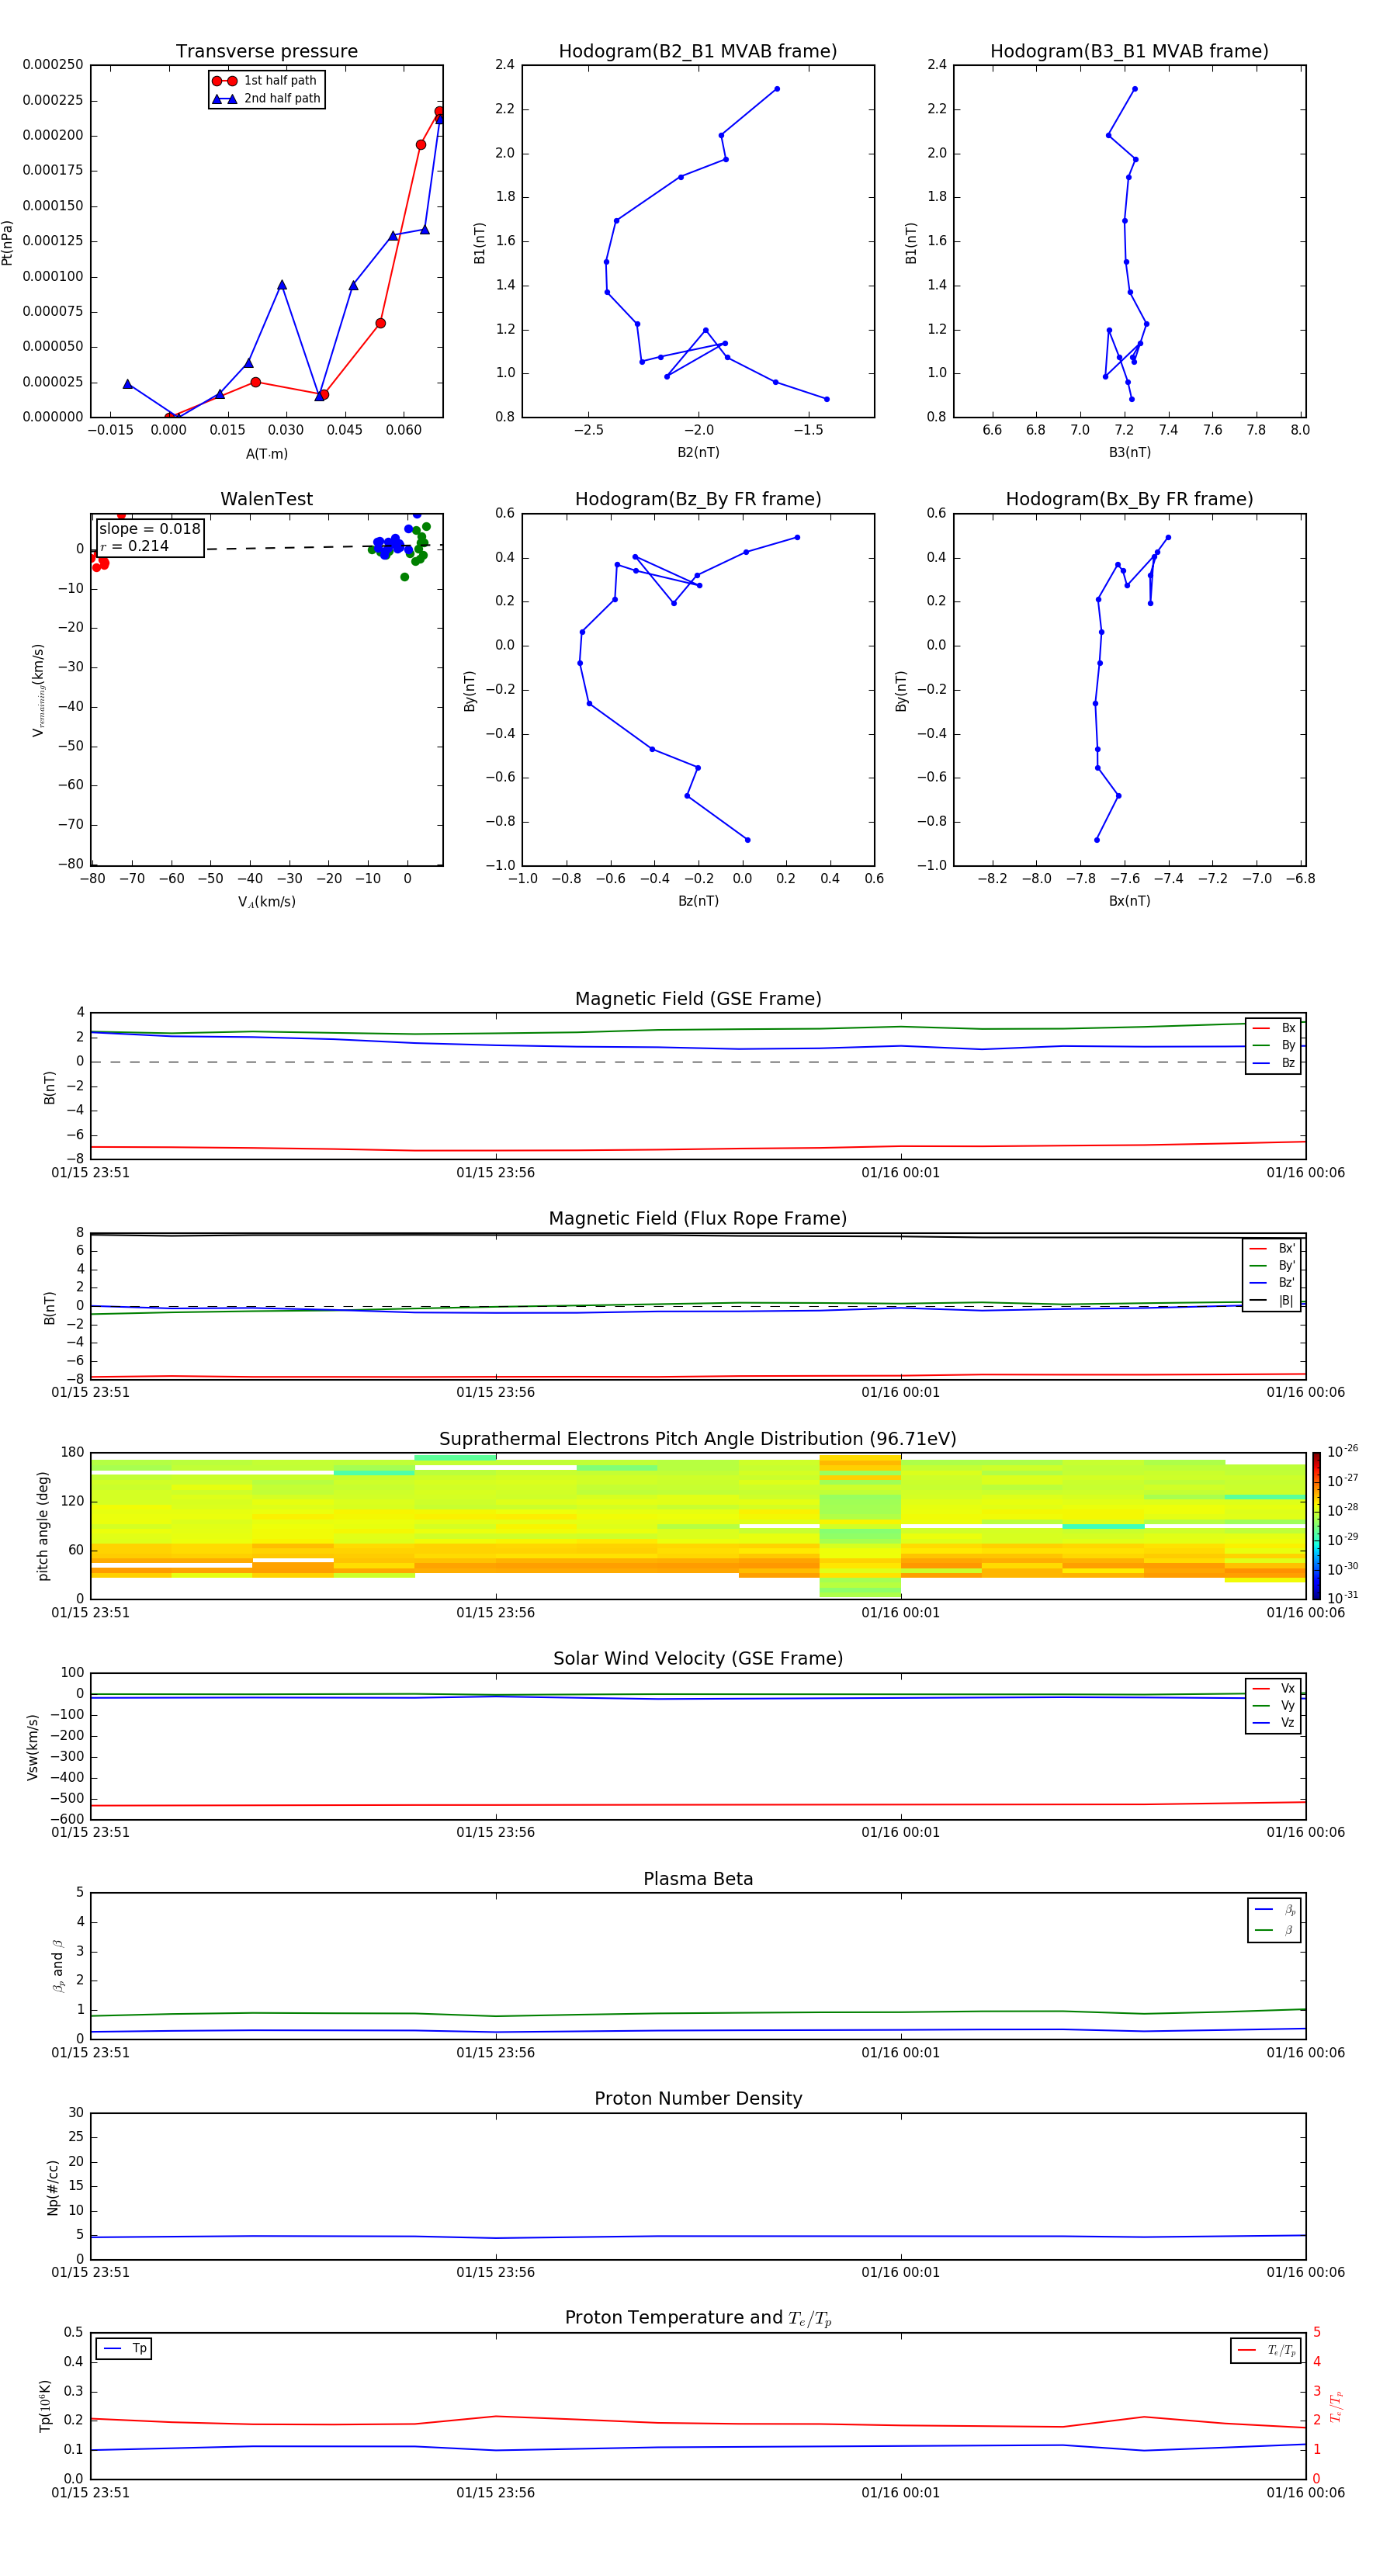The width and height of the screenshot is (1397, 2561).
Task: Select the "Hodogram(B2_B1 MVAB frame)" title
Action: (x=698, y=52)
